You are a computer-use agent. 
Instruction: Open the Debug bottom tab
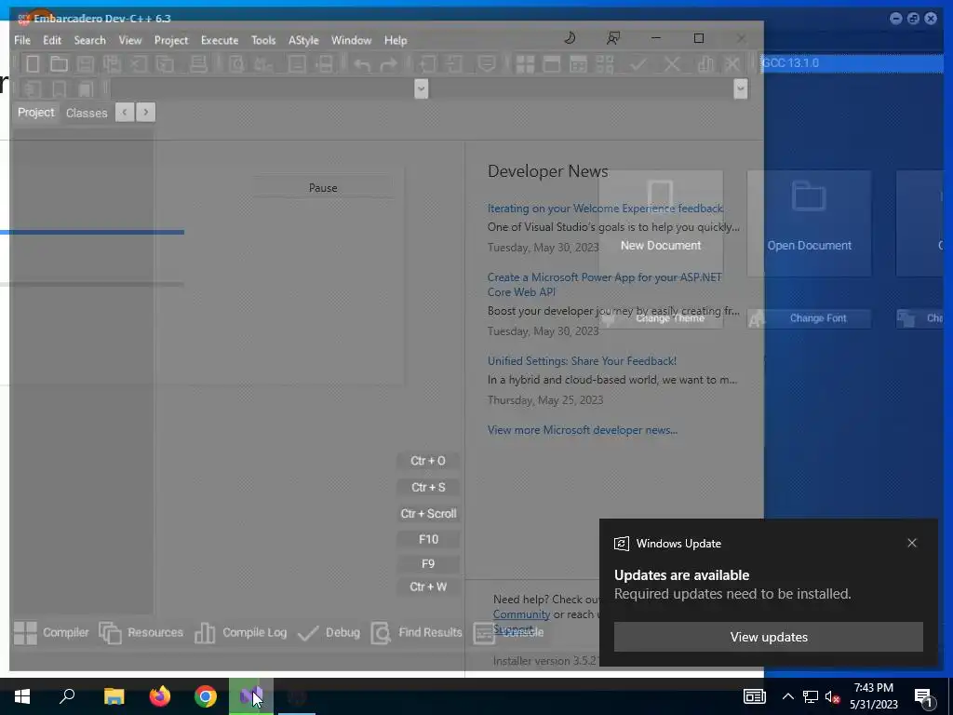click(x=329, y=633)
